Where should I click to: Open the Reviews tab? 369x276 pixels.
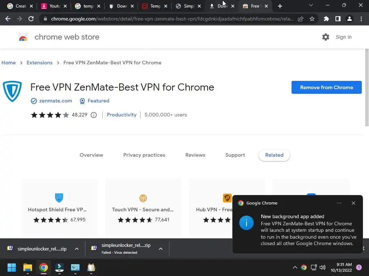tap(195, 155)
